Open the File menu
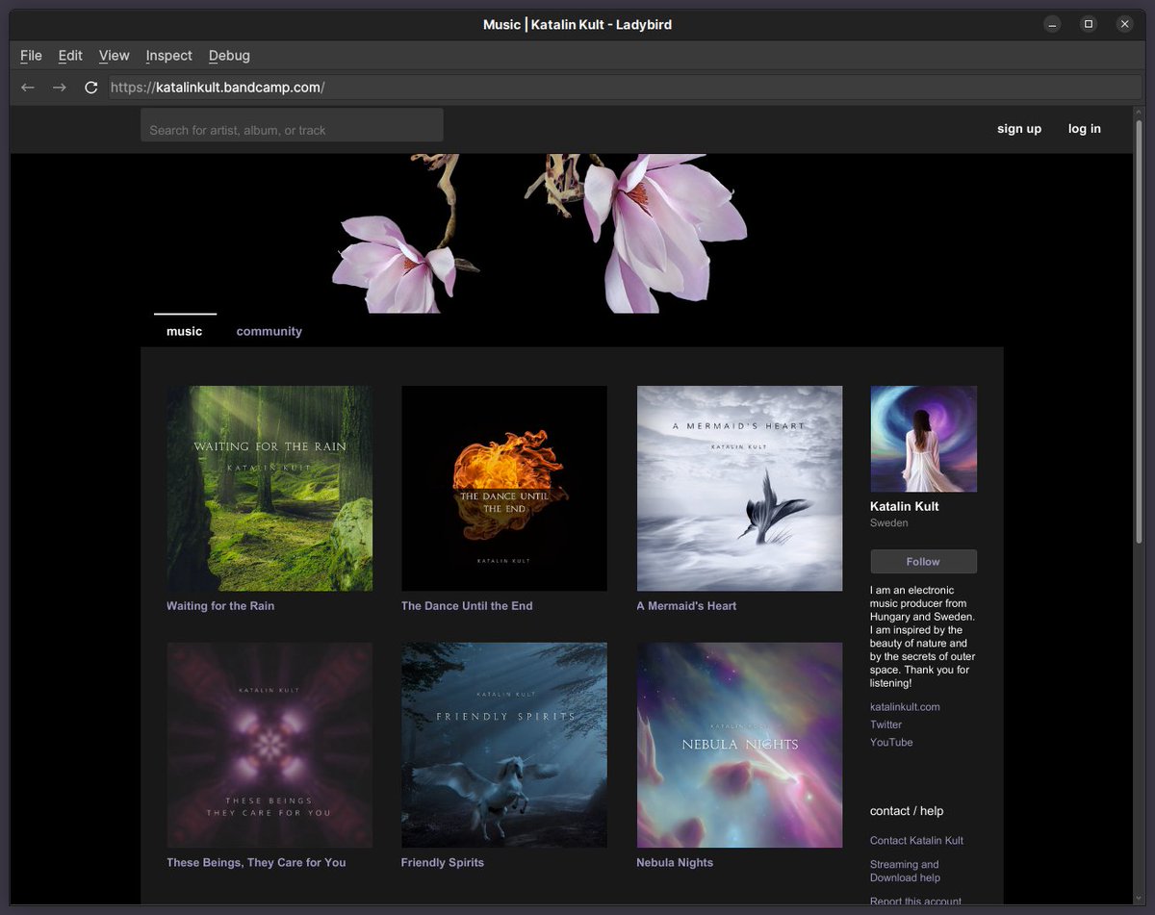 click(31, 56)
